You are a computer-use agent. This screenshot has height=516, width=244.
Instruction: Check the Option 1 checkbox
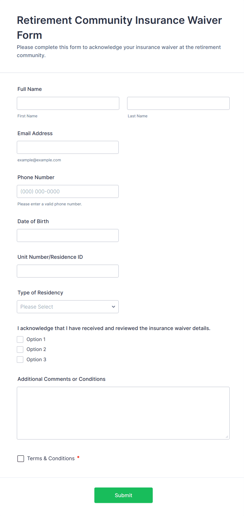point(20,339)
